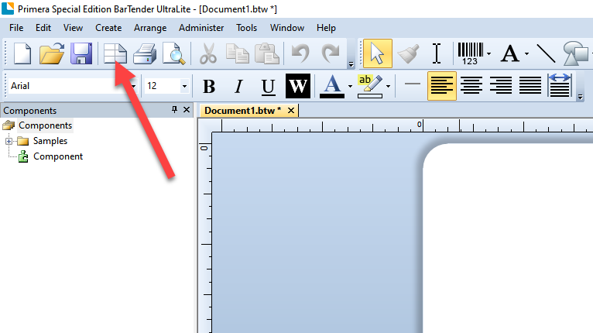Open the highlight color dropdown arrow

(x=388, y=86)
